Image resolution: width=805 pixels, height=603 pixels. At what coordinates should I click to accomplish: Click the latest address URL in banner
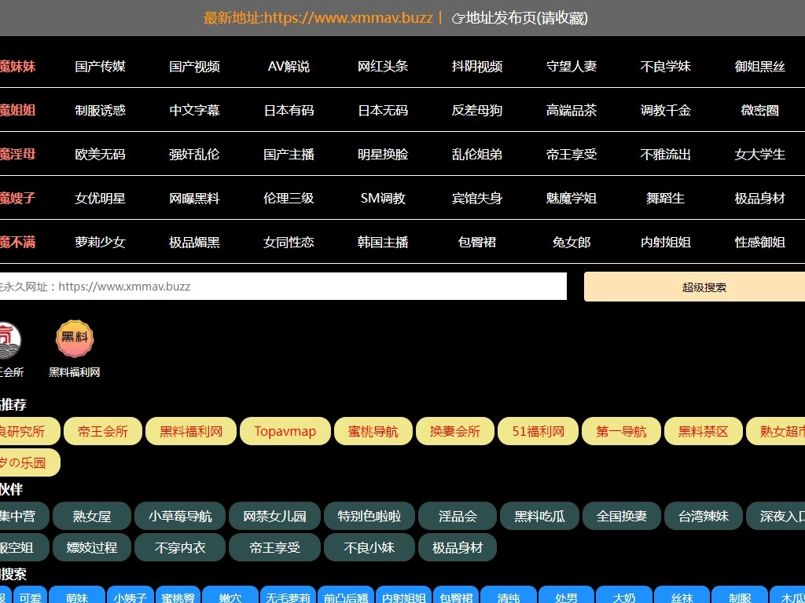tap(318, 18)
